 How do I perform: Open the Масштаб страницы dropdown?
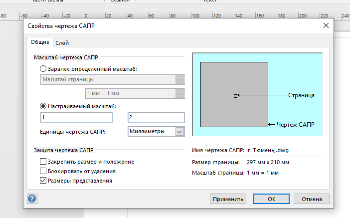pyautogui.click(x=113, y=79)
